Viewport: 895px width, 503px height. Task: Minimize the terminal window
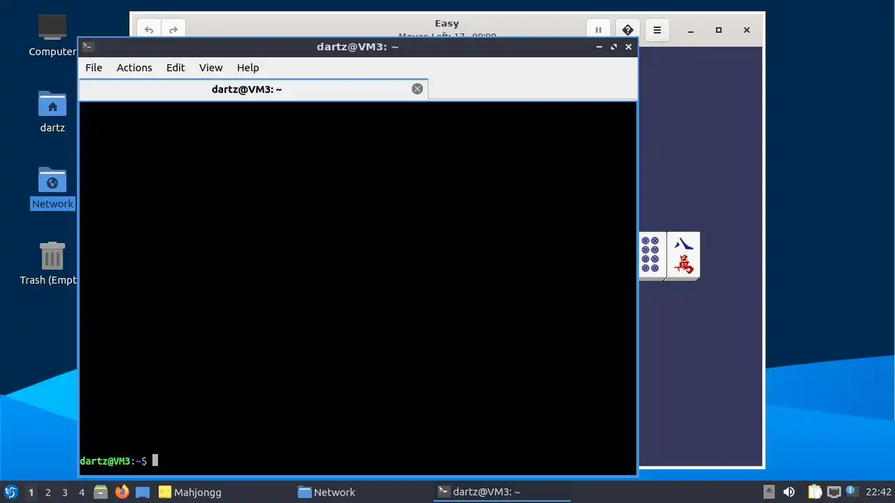click(x=599, y=47)
